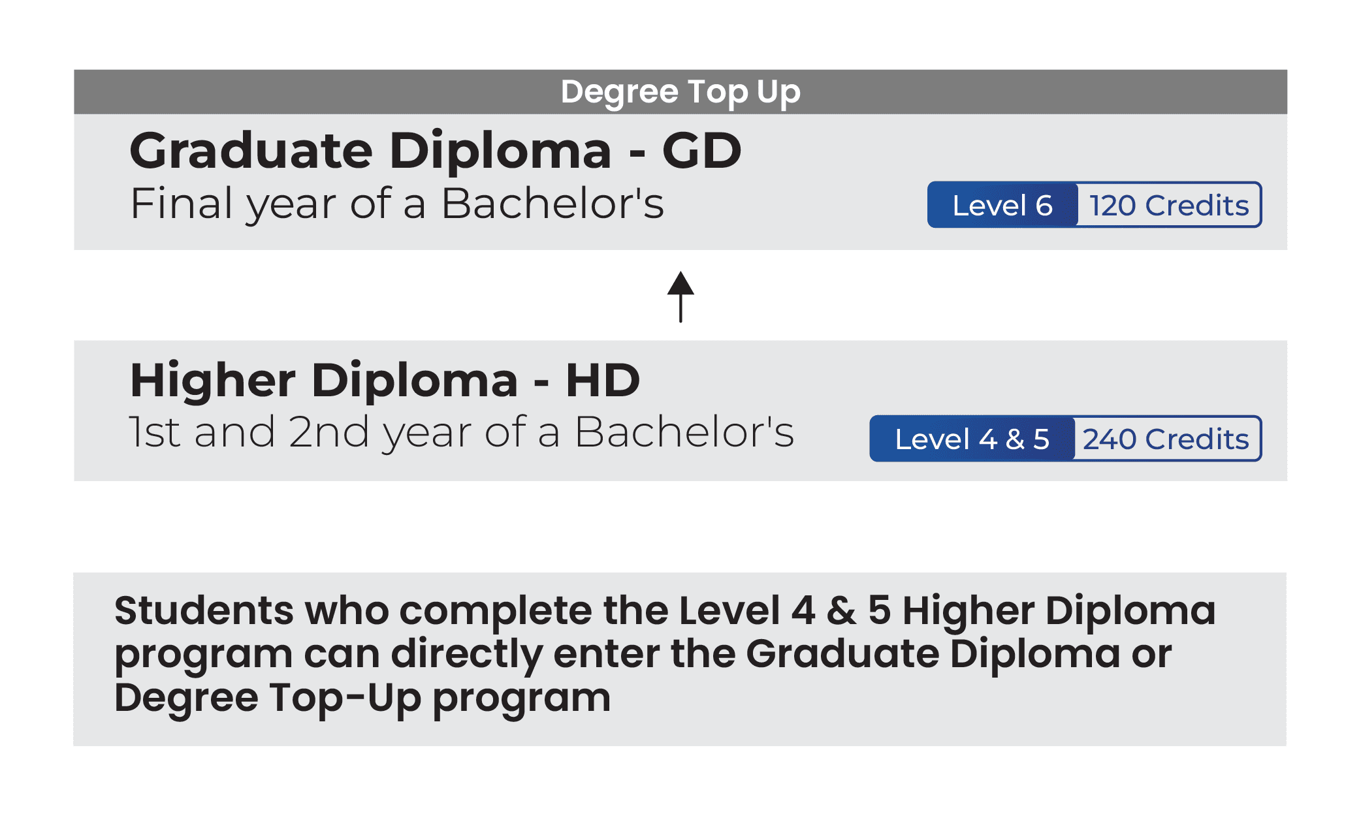Screen dimensions: 1361x816
Task: Select the 'Final year of a Bachelor's' subtitle
Action: [x=397, y=204]
